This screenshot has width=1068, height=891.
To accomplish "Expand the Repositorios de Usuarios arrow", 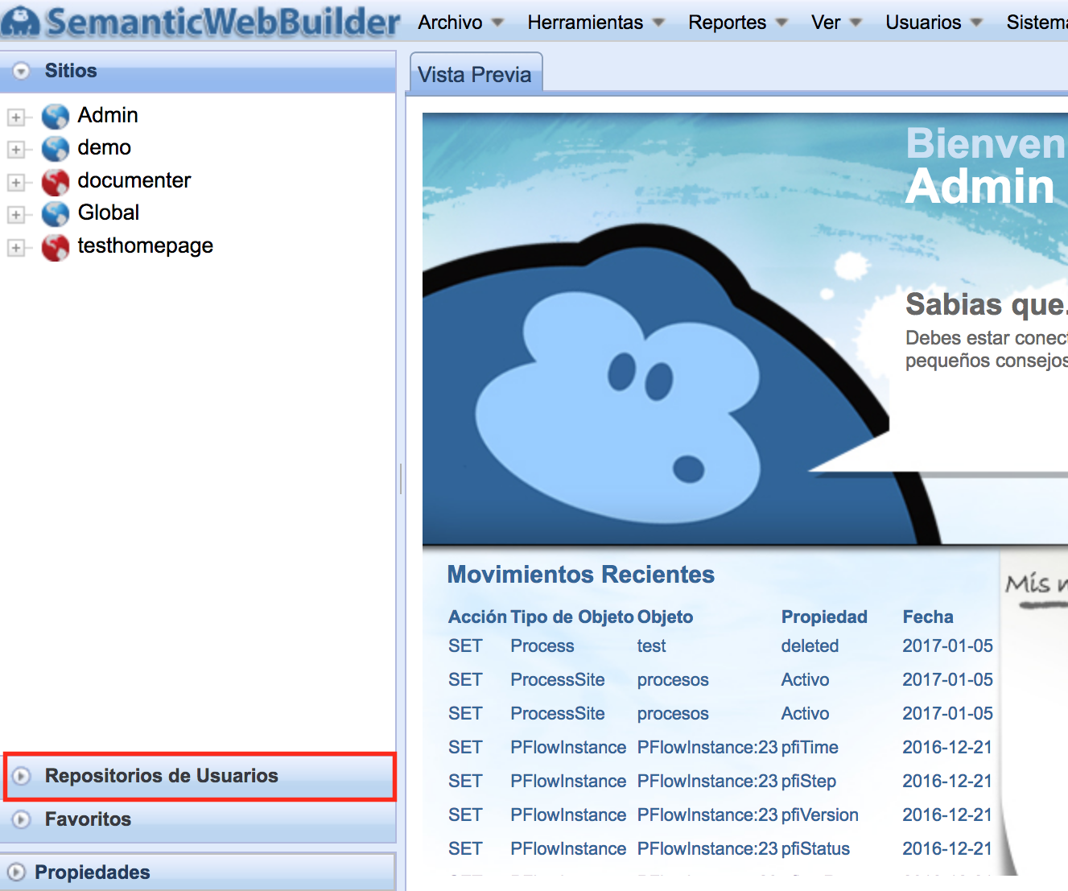I will (x=22, y=776).
